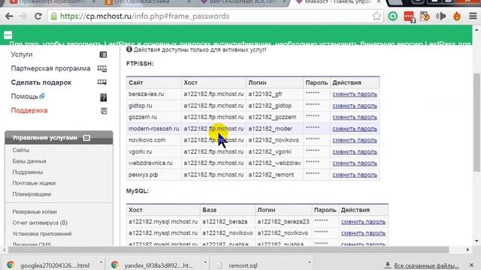481x270 pixels.
Task: Click the browser forward arrow
Action: [x=23, y=16]
